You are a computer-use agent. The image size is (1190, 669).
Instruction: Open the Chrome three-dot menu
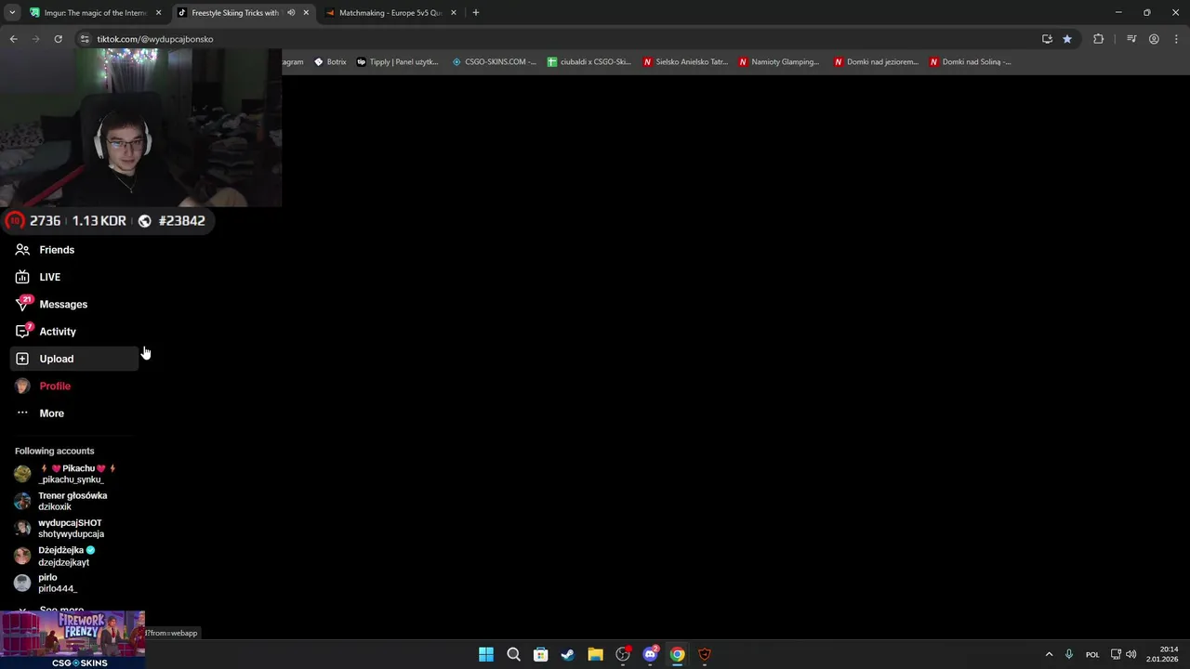pyautogui.click(x=1176, y=39)
